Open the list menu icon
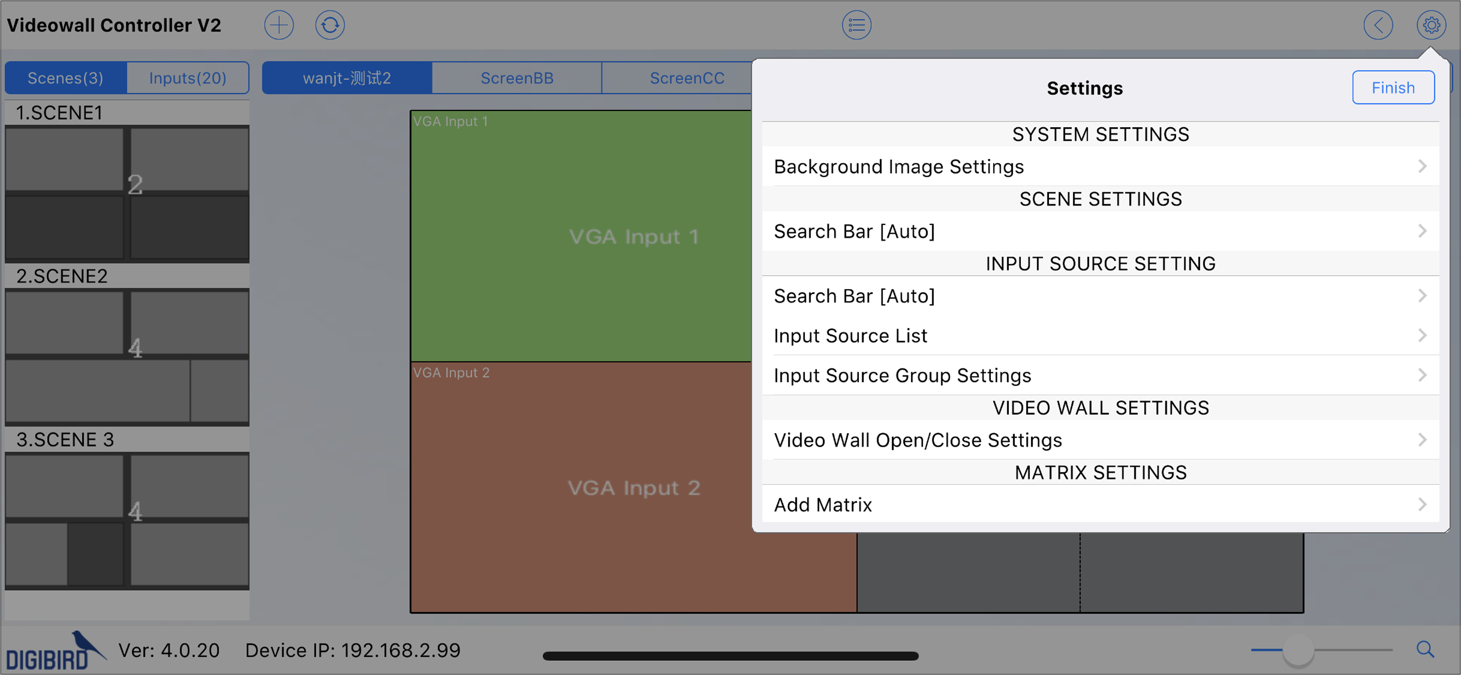This screenshot has height=675, width=1461. click(x=856, y=25)
